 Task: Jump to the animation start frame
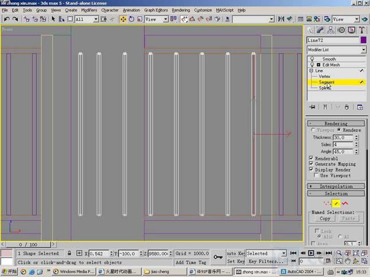point(293,253)
